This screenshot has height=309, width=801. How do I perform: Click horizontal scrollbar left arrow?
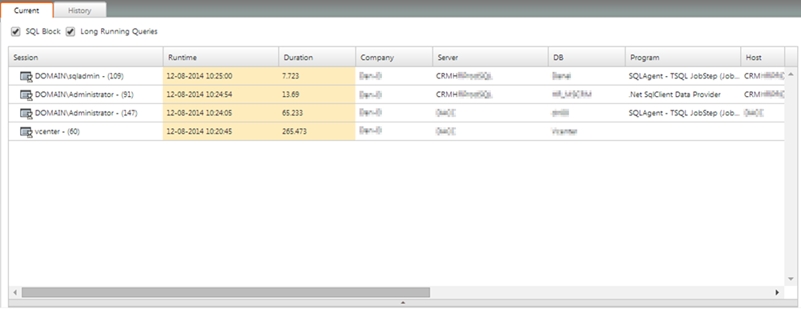coord(14,292)
